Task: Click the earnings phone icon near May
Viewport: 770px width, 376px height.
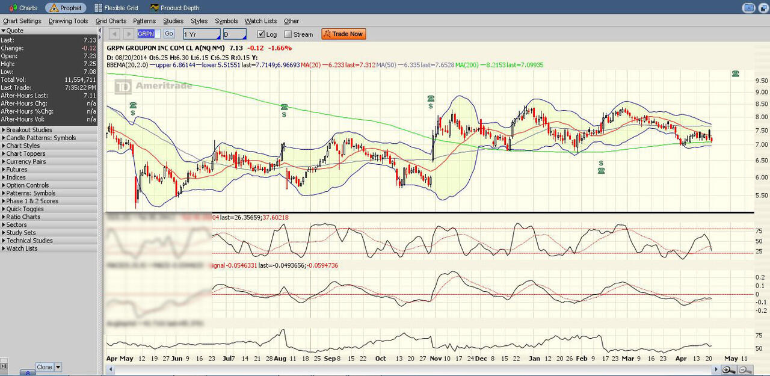Action: [132, 105]
